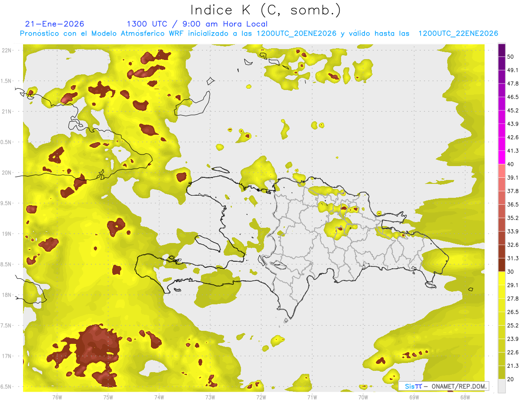The image size is (522, 403).
Task: Click the '68W' longitude label
Action: pos(465,397)
